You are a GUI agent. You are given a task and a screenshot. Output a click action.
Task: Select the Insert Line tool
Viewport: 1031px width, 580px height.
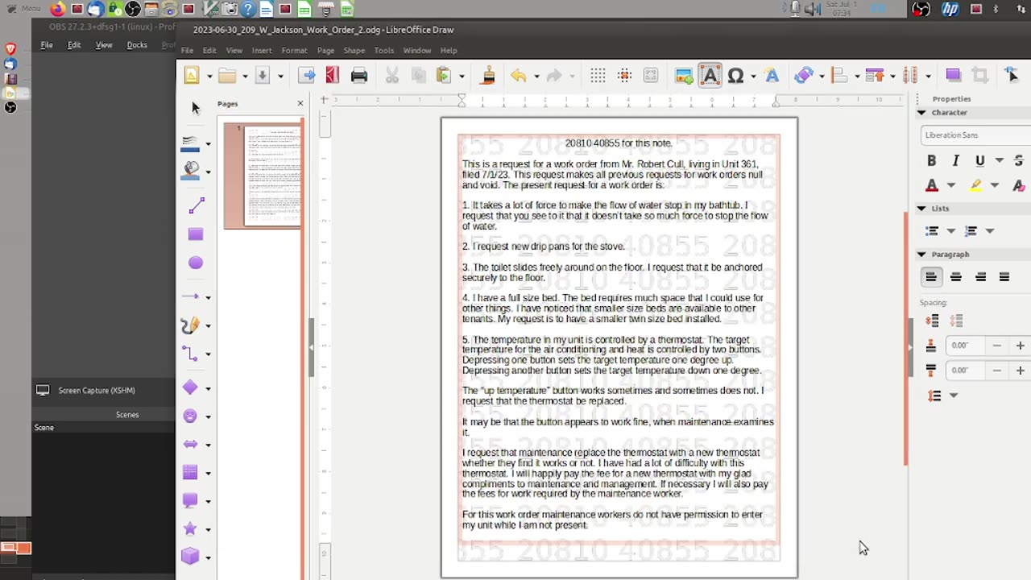click(x=196, y=206)
